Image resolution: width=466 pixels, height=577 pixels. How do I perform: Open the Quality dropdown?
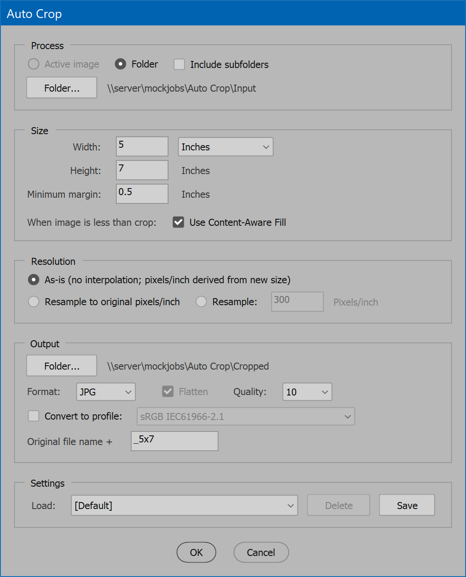point(307,392)
